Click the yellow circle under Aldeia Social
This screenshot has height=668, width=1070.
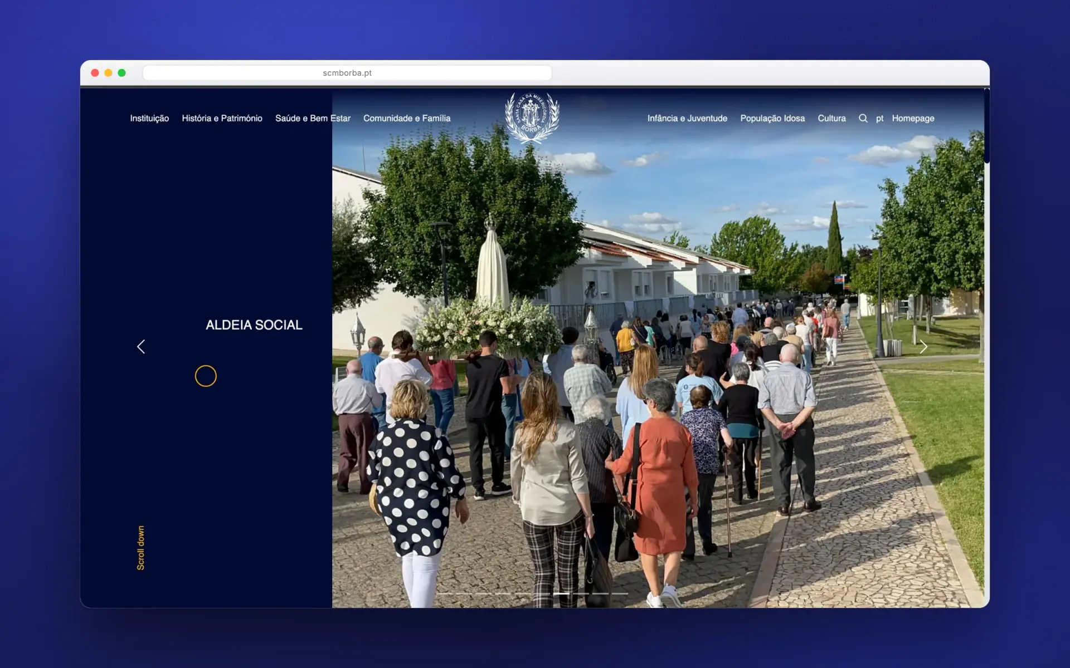pyautogui.click(x=206, y=376)
